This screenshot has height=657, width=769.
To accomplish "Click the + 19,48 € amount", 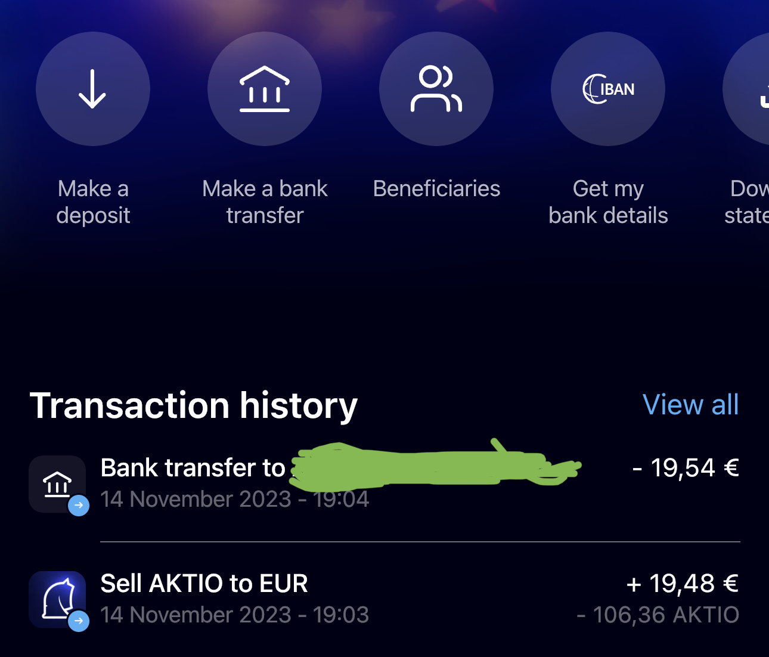I will (x=682, y=584).
